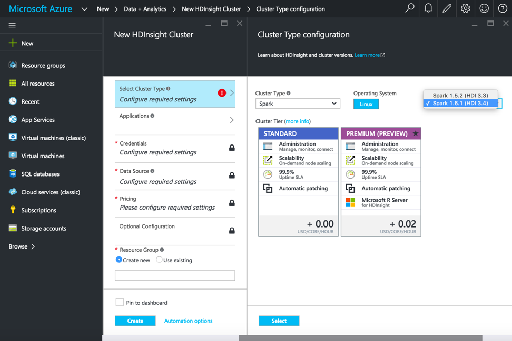The width and height of the screenshot is (512, 341).
Task: Select the PREMIUM (PREVIEW) tier card
Action: 381,182
